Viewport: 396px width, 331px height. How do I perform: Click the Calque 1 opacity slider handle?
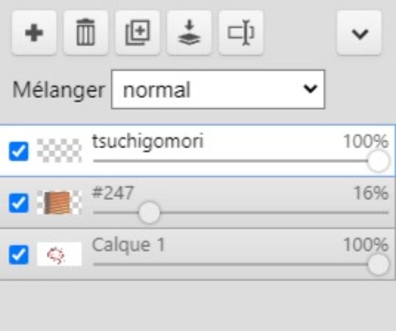point(378,265)
